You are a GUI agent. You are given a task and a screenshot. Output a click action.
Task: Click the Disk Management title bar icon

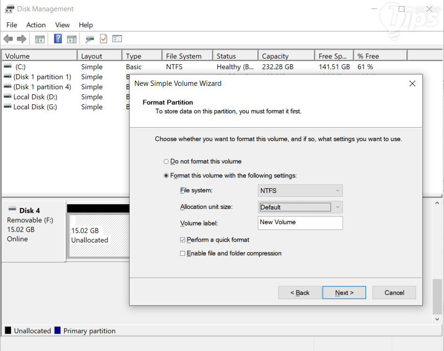[x=9, y=9]
